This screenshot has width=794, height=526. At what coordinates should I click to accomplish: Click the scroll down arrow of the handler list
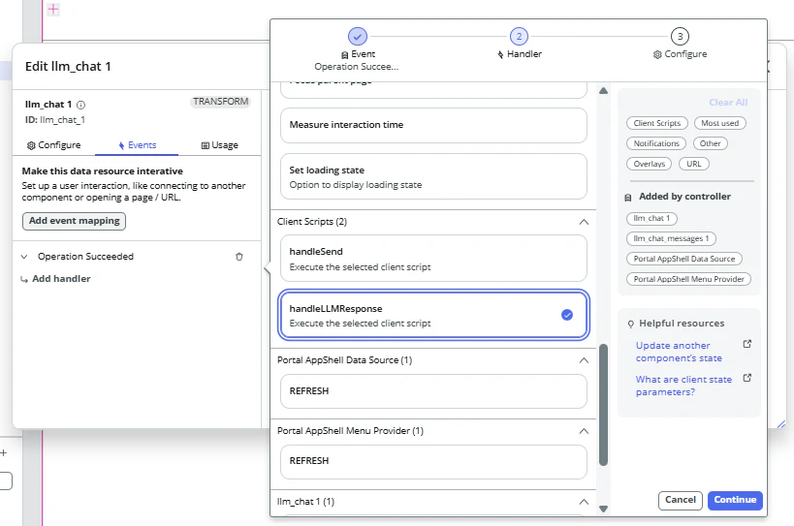603,509
